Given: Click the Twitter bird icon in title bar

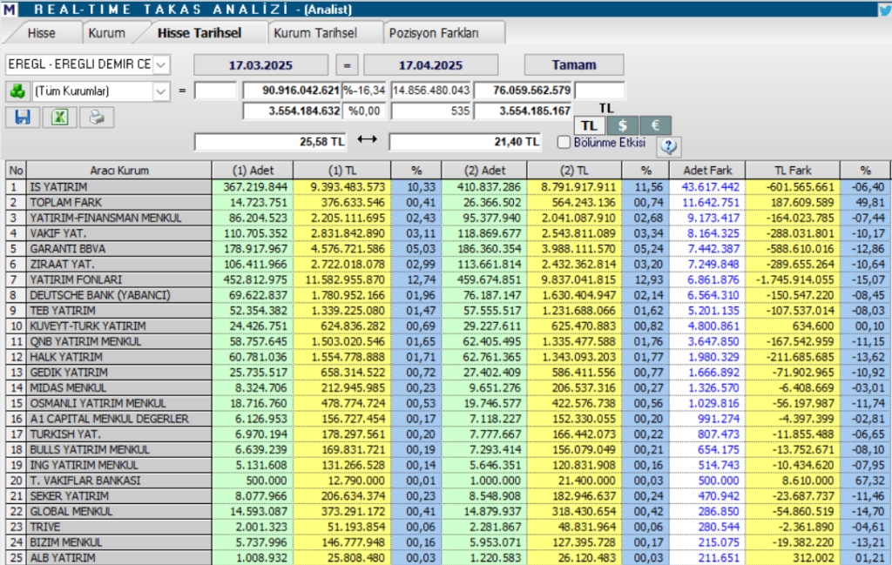Looking at the screenshot, I should 884,10.
